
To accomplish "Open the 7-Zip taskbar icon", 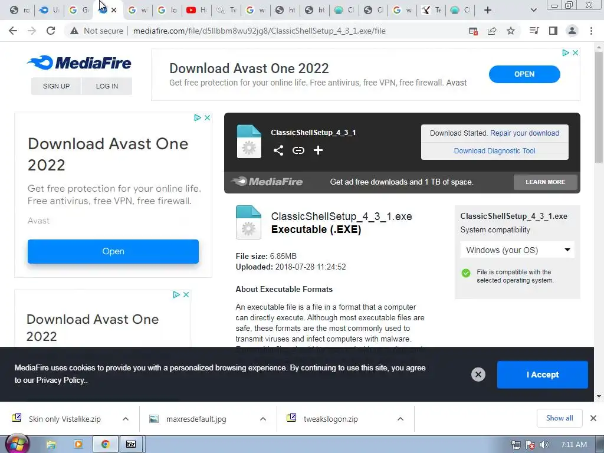I will click(x=131, y=445).
